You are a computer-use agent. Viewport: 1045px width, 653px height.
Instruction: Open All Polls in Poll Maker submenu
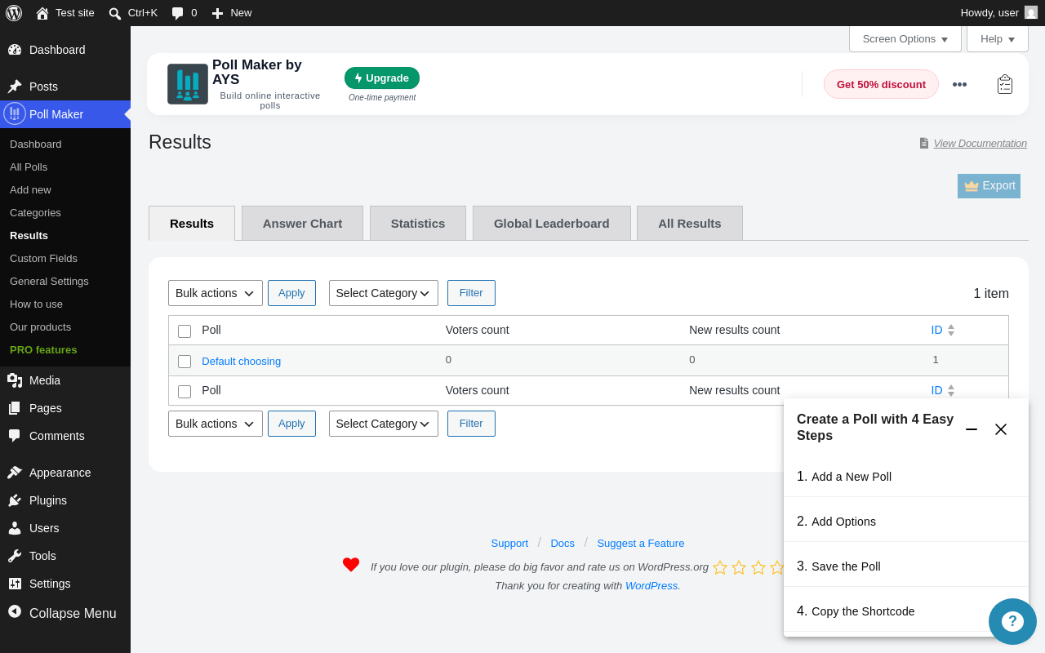pyautogui.click(x=65, y=167)
